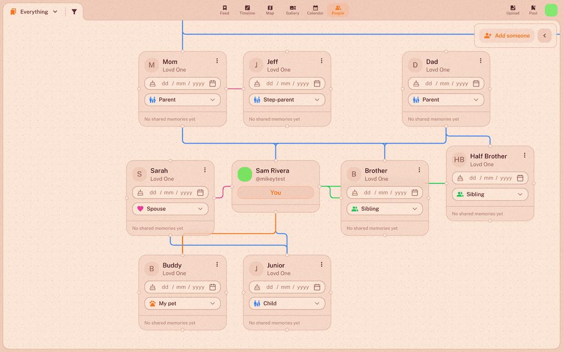Open Brother card options menu

tap(420, 170)
